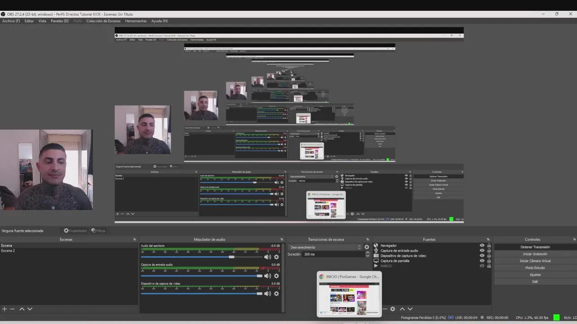This screenshot has width=577, height=324.
Task: Open Ajustes from the Controles panel
Action: (x=535, y=275)
